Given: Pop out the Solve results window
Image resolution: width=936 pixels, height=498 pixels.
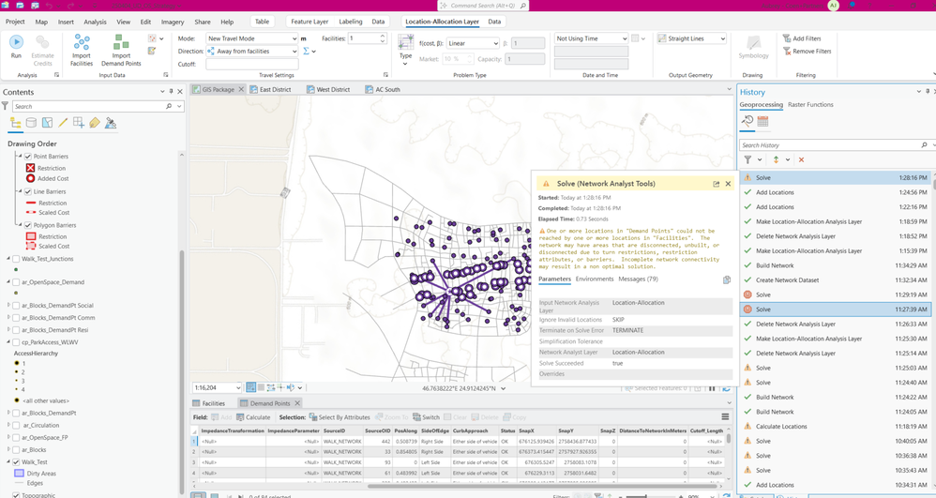Looking at the screenshot, I should 716,184.
